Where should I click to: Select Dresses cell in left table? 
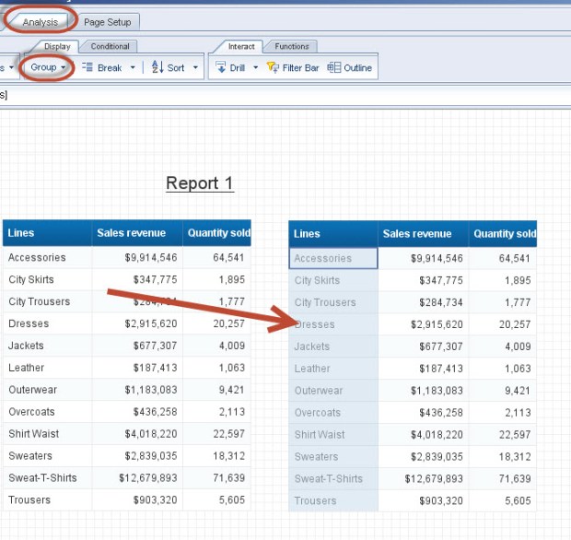[47, 323]
